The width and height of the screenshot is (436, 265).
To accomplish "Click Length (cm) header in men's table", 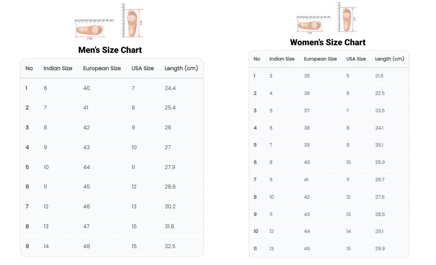I will pyautogui.click(x=181, y=68).
